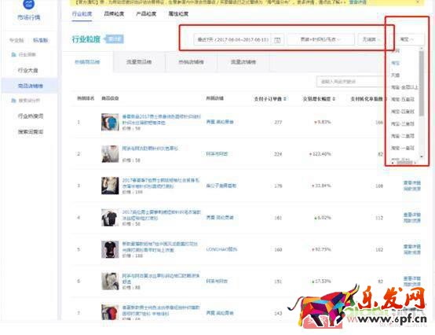Choose the 淘宝-一皇冠 option in the list
The width and height of the screenshot is (435, 335).
(403, 148)
